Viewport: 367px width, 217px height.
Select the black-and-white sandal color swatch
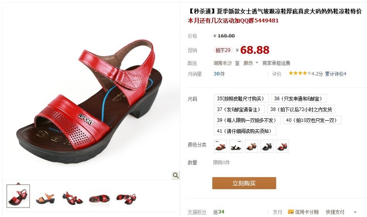coord(236,146)
